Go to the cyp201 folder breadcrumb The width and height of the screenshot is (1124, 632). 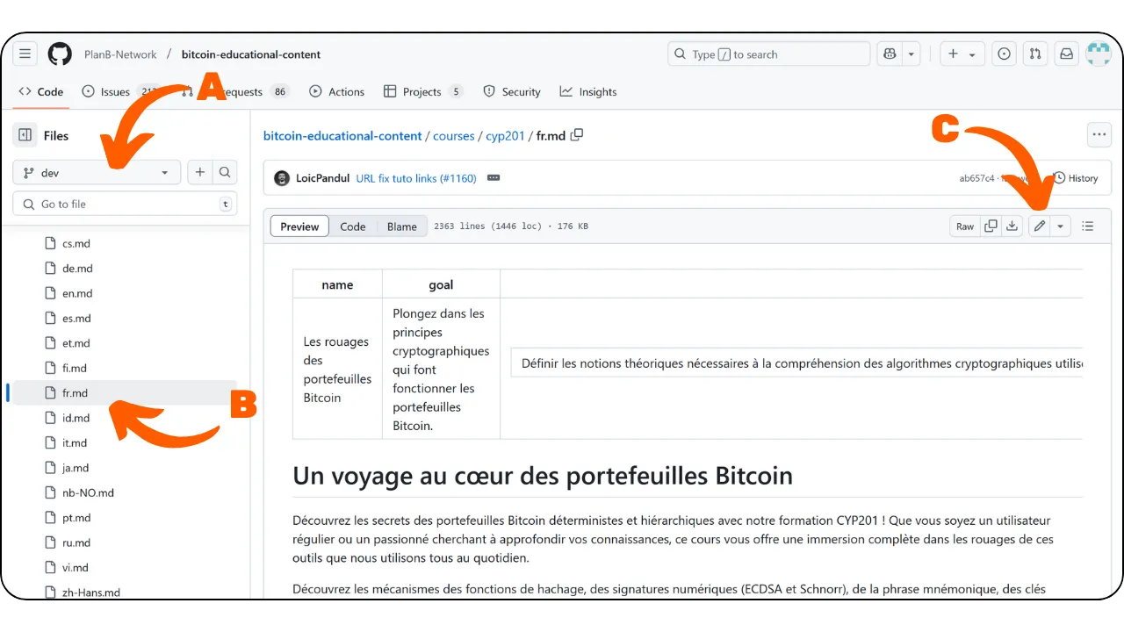pyautogui.click(x=505, y=136)
